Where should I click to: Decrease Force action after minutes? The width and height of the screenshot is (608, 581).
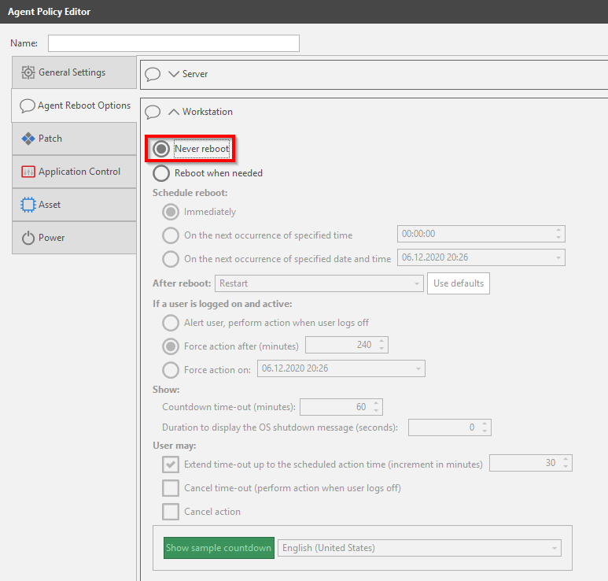[x=381, y=349]
